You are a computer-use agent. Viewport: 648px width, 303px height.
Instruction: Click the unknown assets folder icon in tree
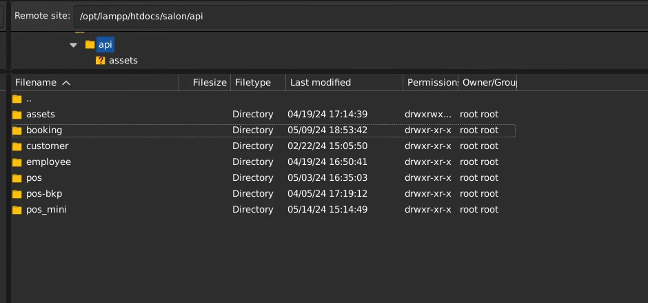[x=101, y=60]
